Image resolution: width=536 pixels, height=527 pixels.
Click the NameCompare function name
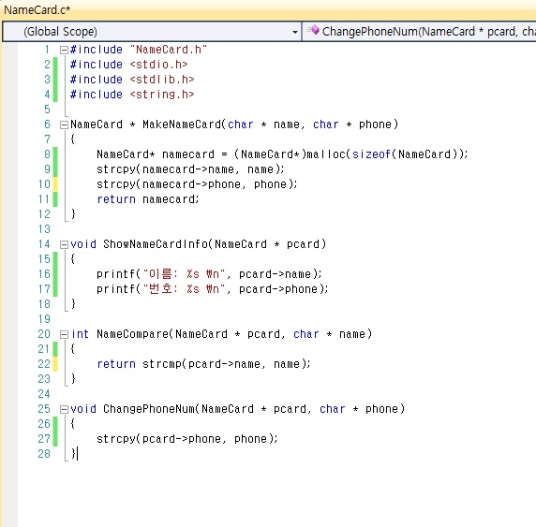click(133, 334)
